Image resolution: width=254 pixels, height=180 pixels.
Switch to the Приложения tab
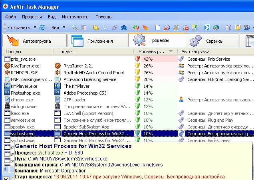98,40
